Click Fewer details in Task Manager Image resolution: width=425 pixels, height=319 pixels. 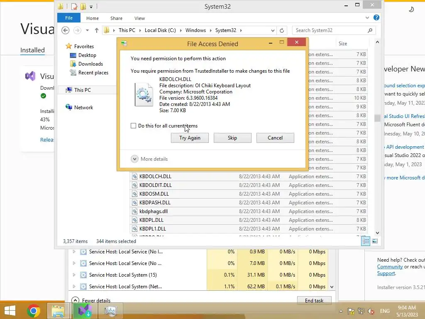point(91,300)
